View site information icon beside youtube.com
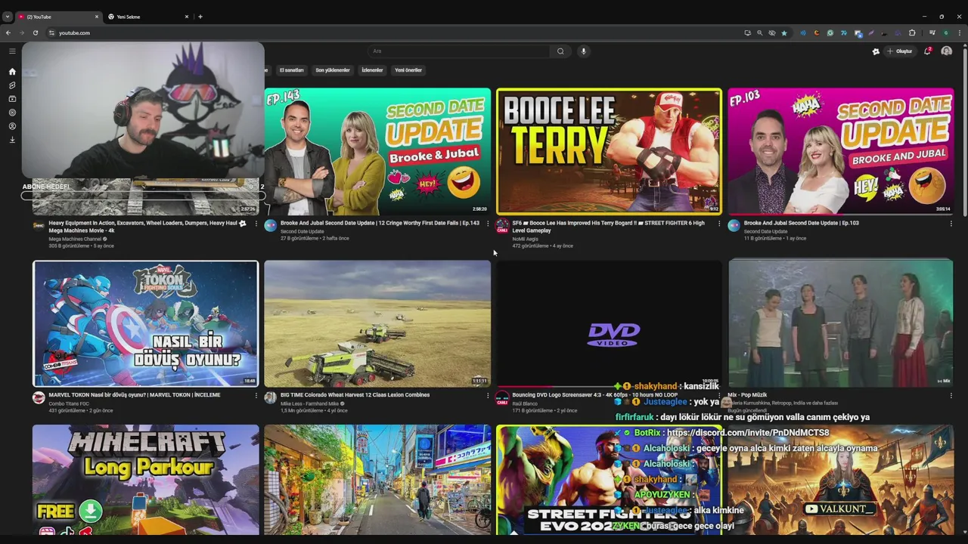This screenshot has width=968, height=544. (x=51, y=33)
